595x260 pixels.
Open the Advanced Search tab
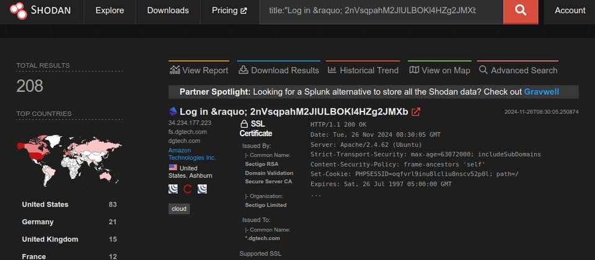tap(518, 70)
